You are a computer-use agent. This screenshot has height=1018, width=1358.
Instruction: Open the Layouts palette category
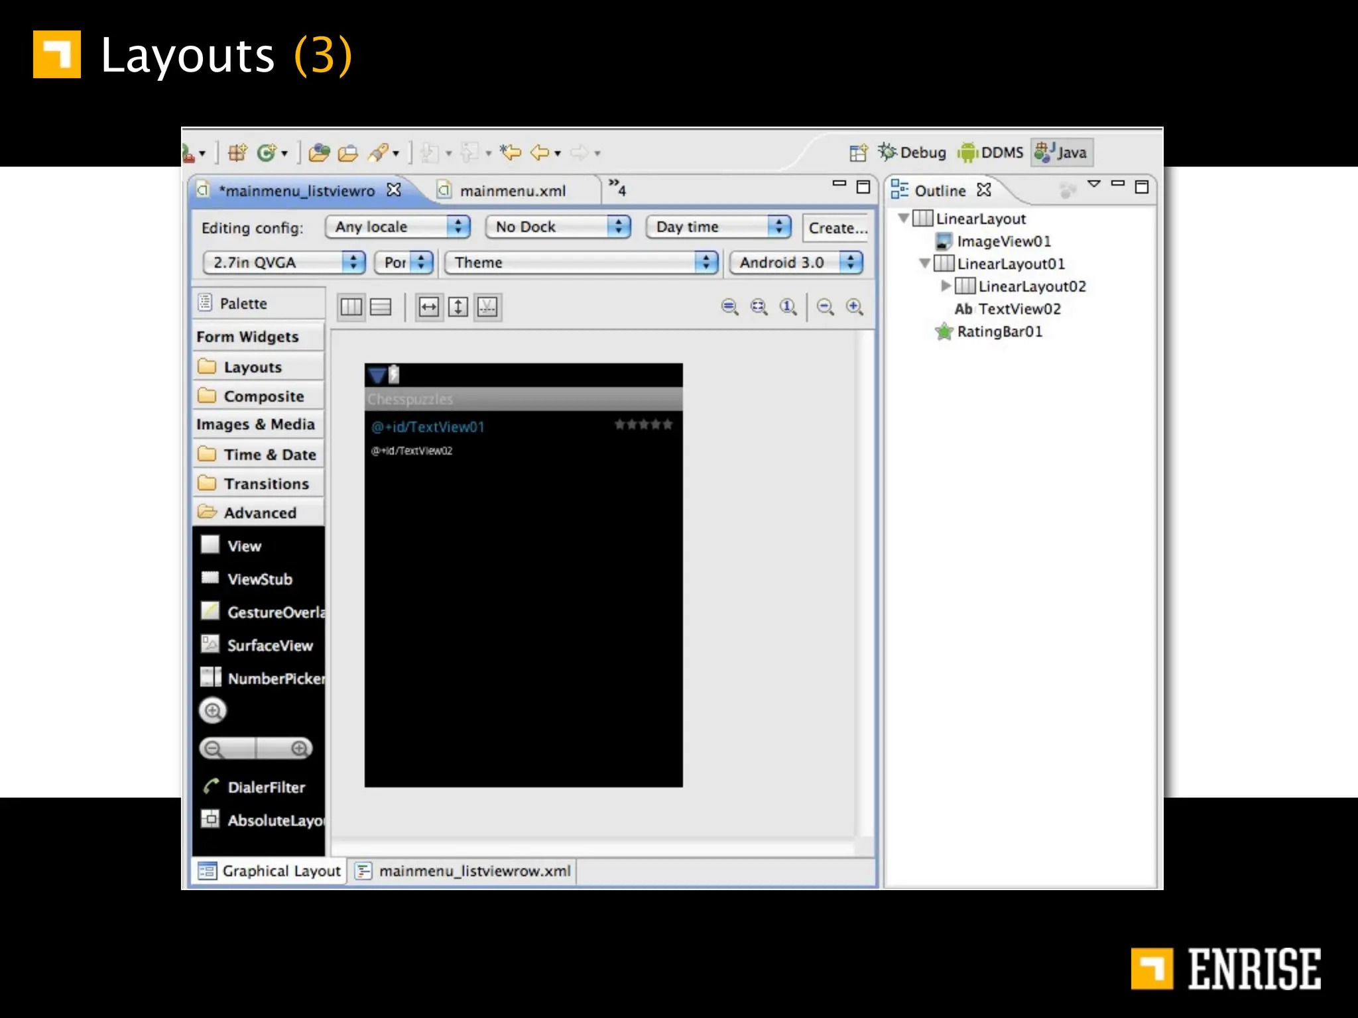pyautogui.click(x=252, y=367)
